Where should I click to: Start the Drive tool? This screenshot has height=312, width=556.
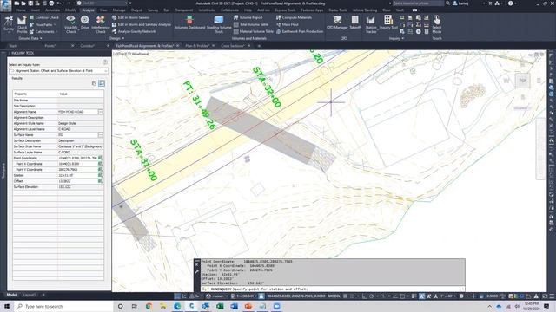[x=85, y=23]
